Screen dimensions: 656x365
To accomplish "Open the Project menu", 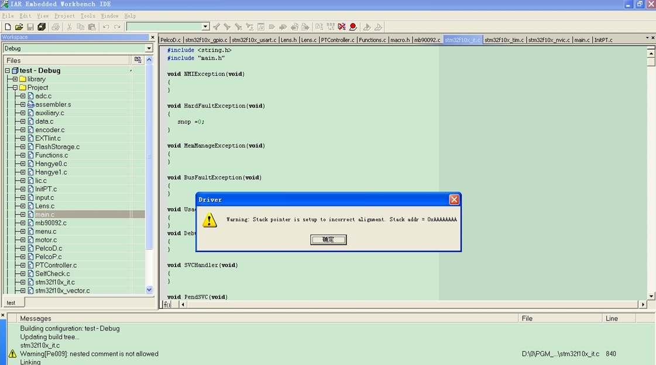I will [64, 16].
